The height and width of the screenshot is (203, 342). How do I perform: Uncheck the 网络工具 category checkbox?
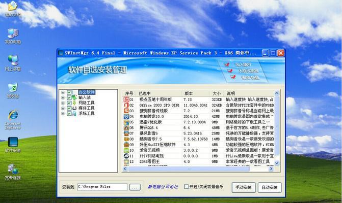[x=69, y=103]
